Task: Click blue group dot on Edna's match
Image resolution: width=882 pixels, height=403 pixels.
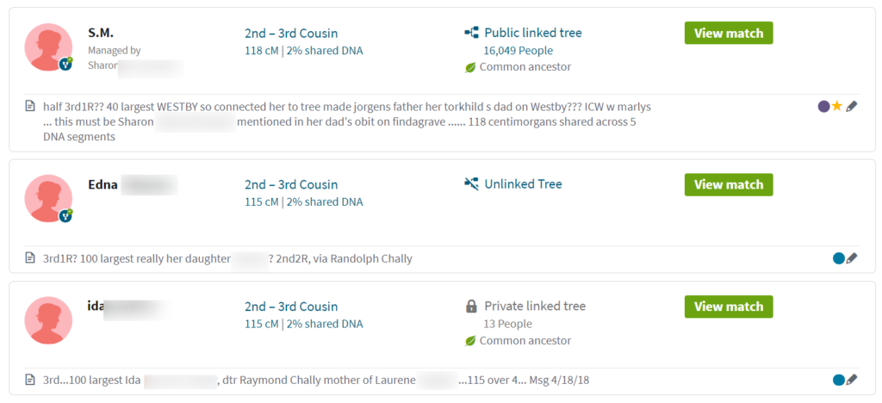Action: click(839, 258)
